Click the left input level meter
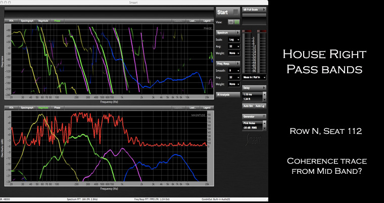This screenshot has height=203, width=384. pos(247,53)
